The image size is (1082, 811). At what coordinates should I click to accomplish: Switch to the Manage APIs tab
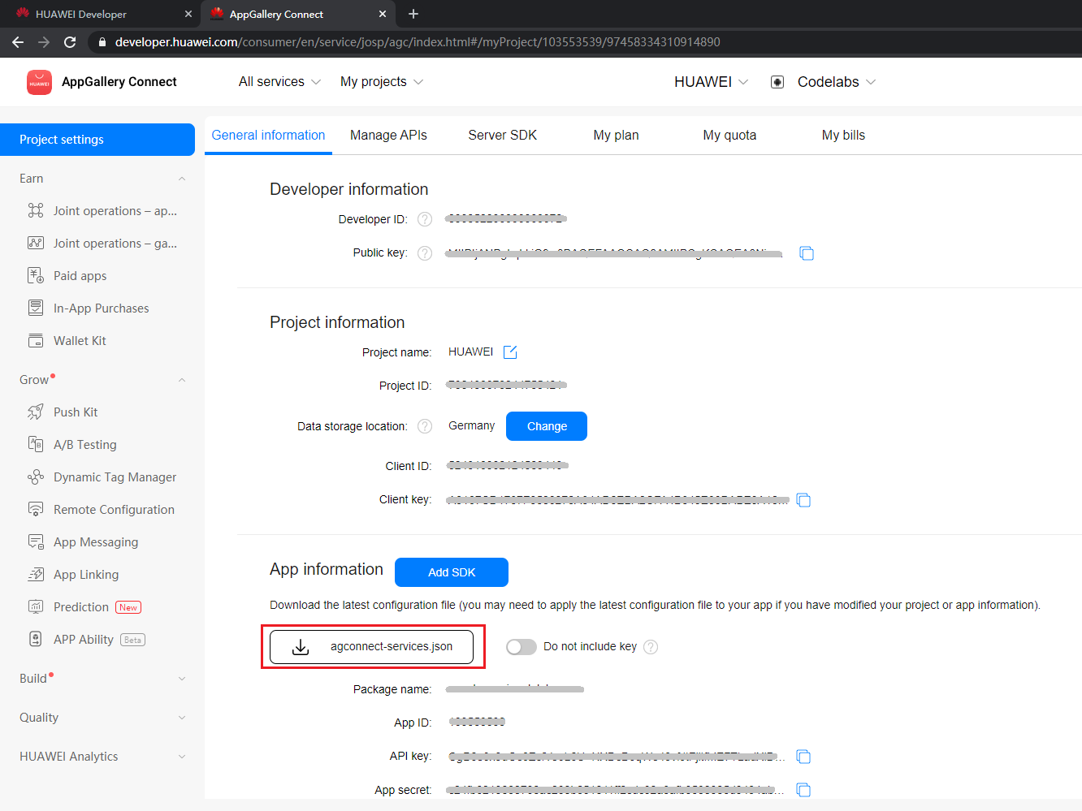388,135
